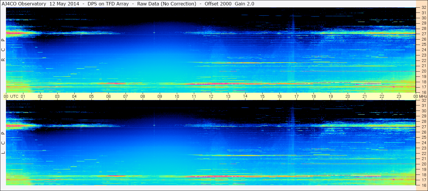Select the 16 MHz tick of the RCP panel
Image resolution: width=428 pixels, height=191 pixels.
point(423,92)
